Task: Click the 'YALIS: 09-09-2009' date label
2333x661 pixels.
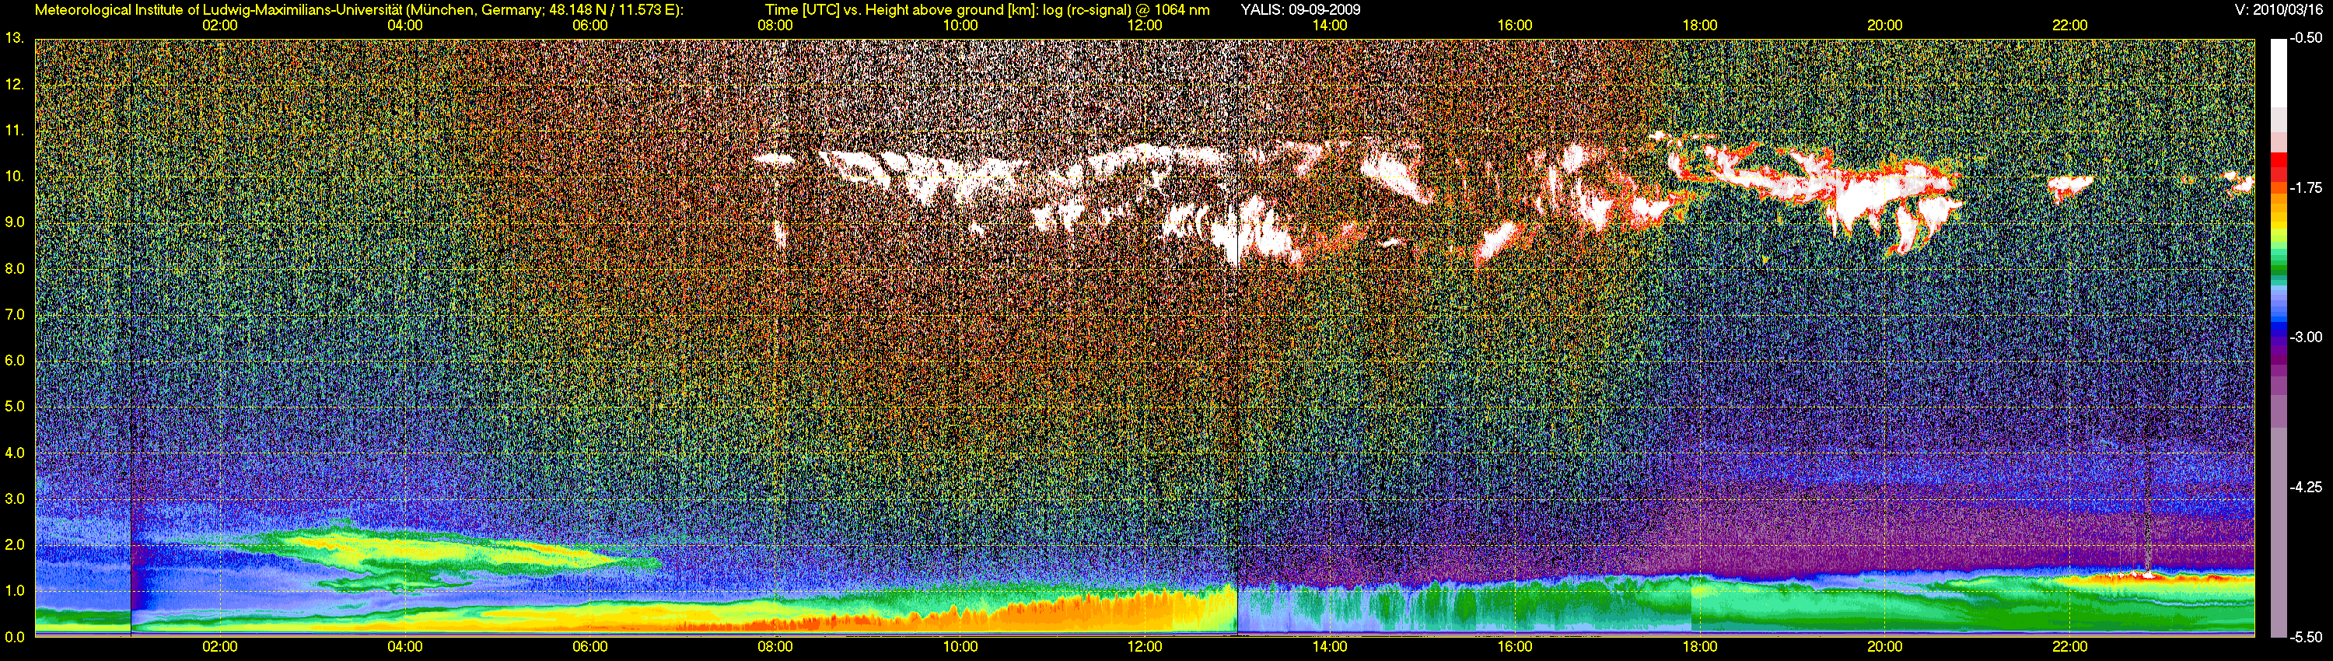Action: pyautogui.click(x=1299, y=10)
